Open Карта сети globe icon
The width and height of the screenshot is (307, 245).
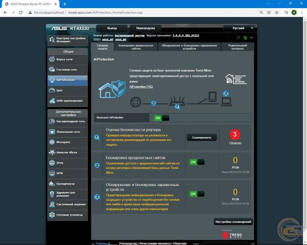pos(52,59)
